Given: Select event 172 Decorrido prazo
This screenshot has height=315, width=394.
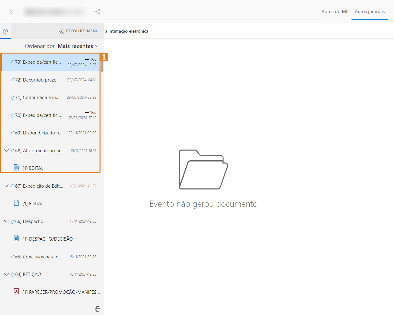Looking at the screenshot, I should tap(34, 80).
